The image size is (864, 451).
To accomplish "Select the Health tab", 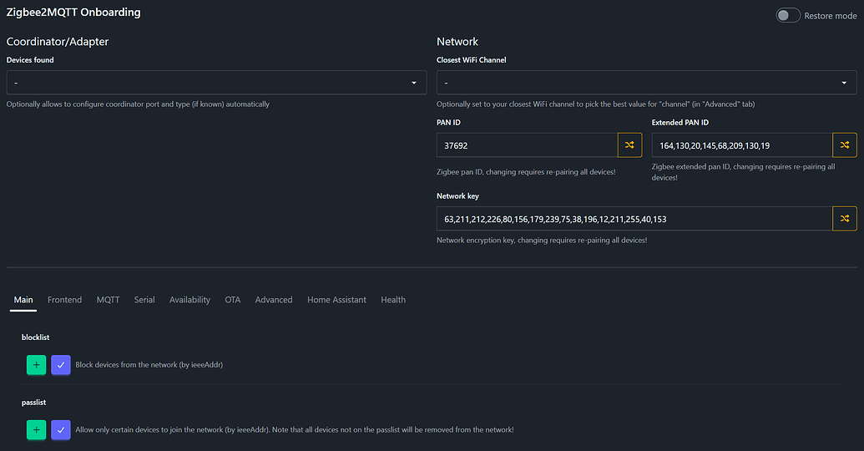I will click(x=393, y=300).
